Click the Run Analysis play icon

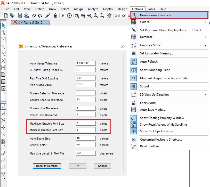(x=63, y=15)
